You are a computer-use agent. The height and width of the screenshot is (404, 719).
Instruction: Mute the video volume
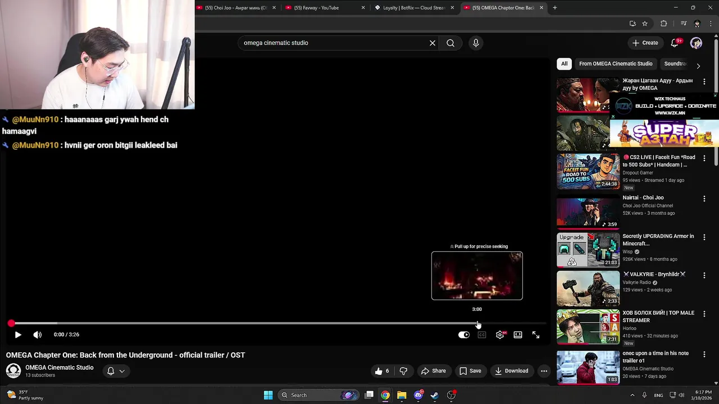click(x=38, y=334)
